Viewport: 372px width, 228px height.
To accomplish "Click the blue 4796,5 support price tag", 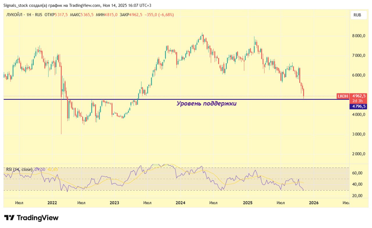I will click(x=359, y=106).
